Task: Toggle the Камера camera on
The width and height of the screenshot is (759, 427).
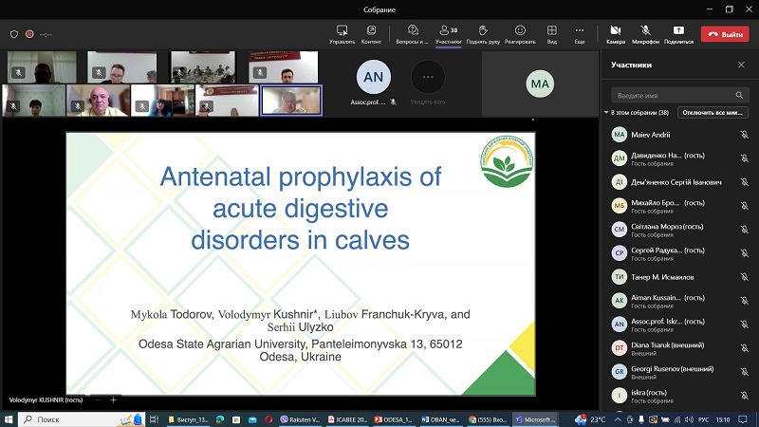Action: (616, 30)
